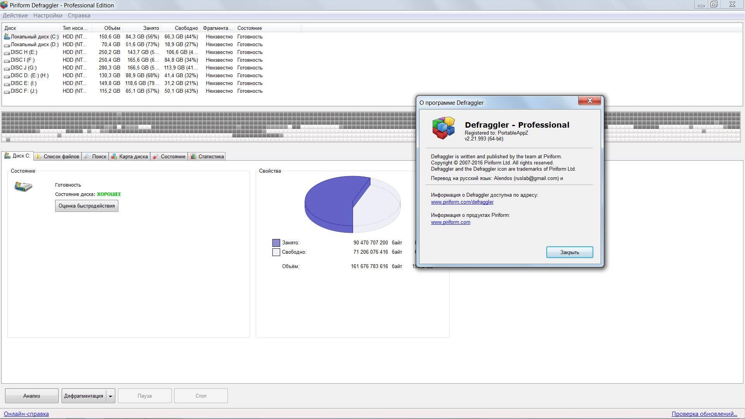Switch to the Диск C: tab

point(17,156)
